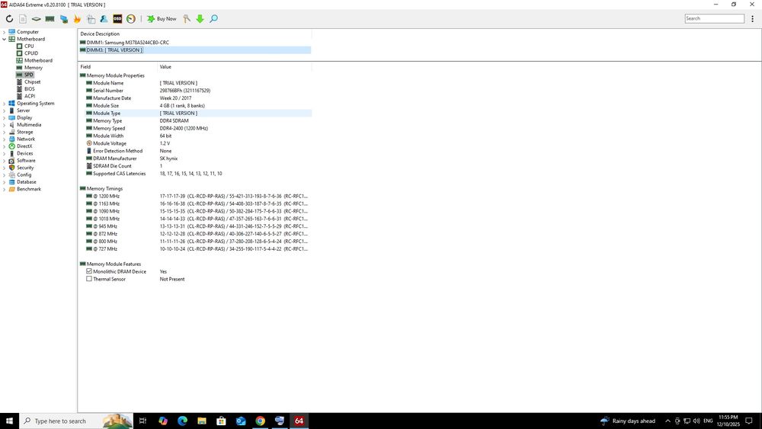The width and height of the screenshot is (762, 429).
Task: Select the Memory Speed row
Action: [x=195, y=128]
